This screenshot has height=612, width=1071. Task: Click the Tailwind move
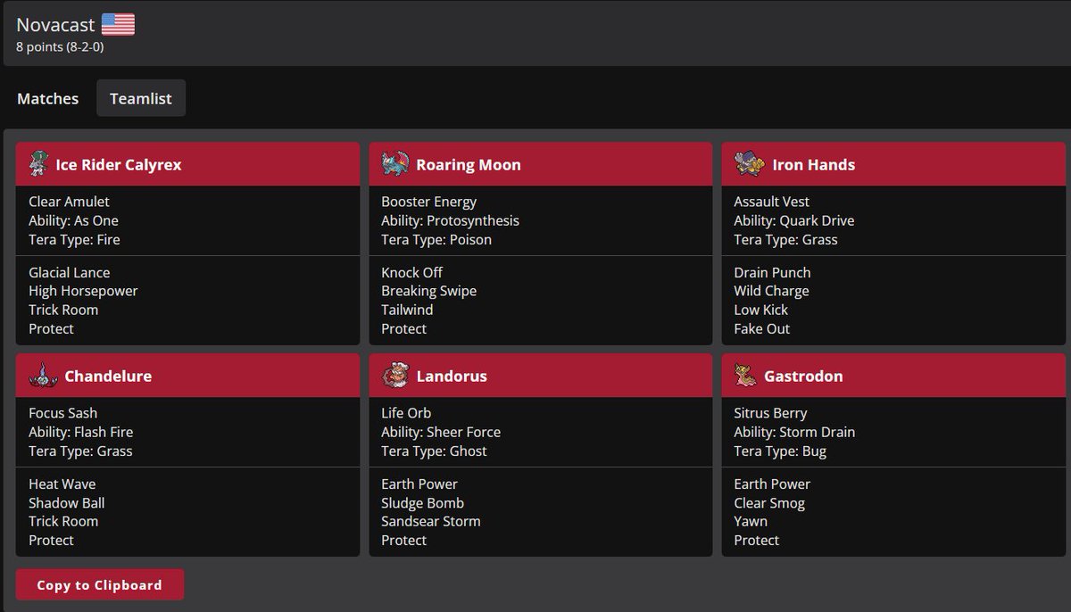click(407, 310)
